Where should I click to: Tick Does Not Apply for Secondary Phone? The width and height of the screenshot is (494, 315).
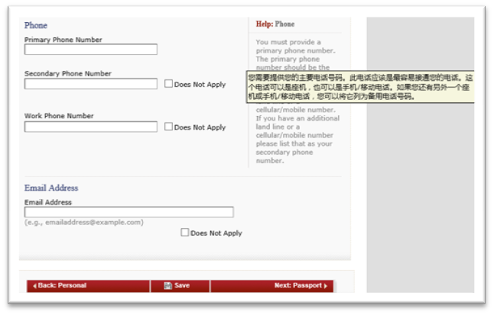(x=169, y=84)
